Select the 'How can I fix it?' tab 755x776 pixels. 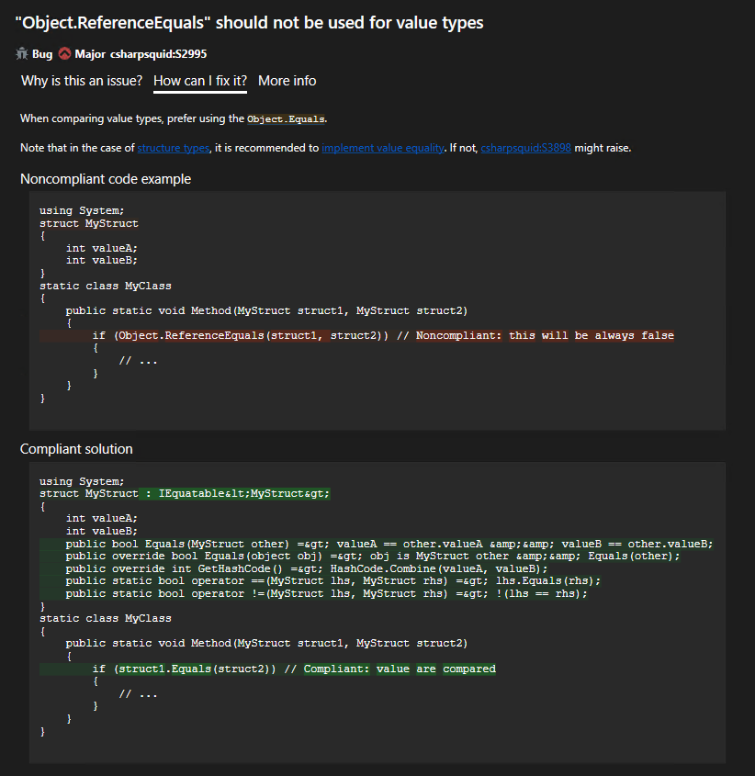point(200,81)
